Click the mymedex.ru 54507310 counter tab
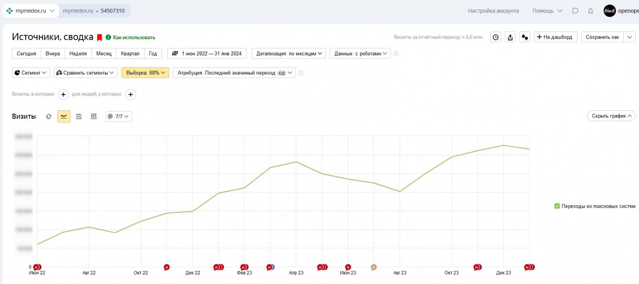Screen dimensions: 639x284 coord(94,11)
